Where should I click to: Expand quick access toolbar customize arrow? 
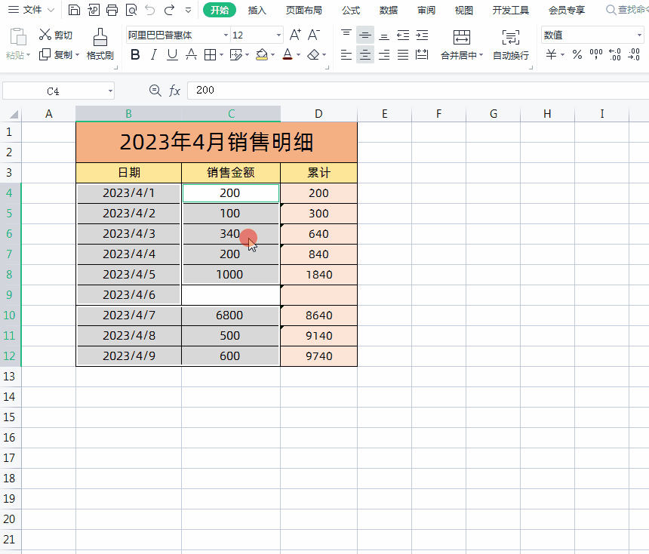tap(189, 11)
